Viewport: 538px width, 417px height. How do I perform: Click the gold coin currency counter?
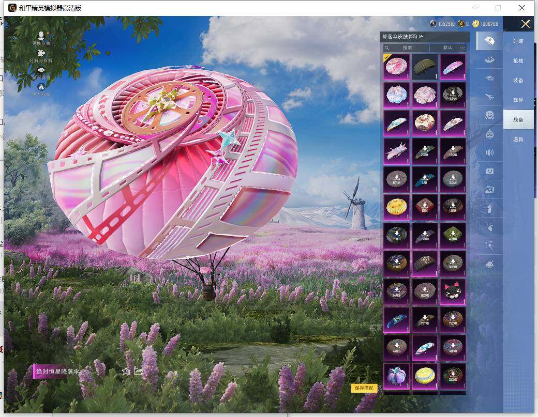pos(485,24)
